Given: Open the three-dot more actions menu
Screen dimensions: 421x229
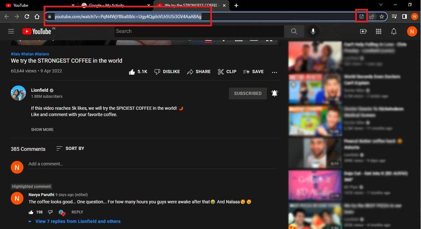Looking at the screenshot, I should [275, 72].
